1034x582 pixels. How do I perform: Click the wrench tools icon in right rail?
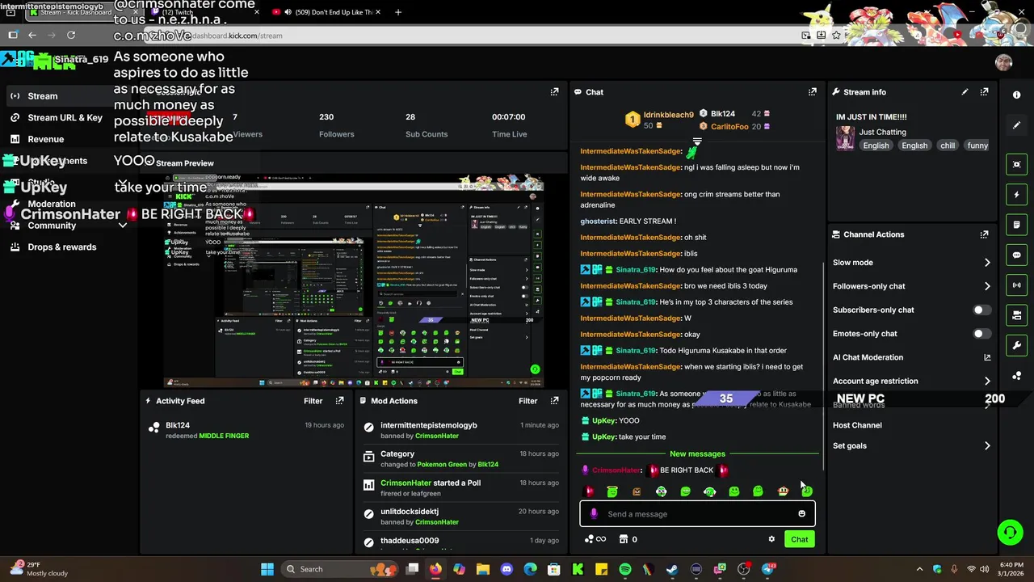[x=1016, y=346]
